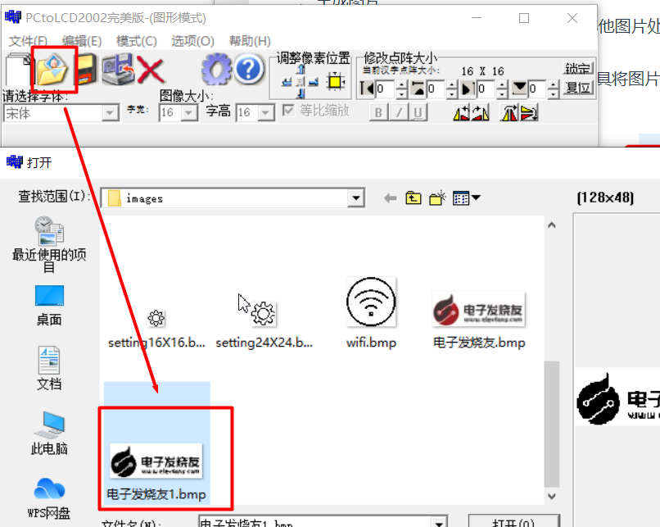Click the flip vertical mirror icon
This screenshot has height=527, width=660.
[x=529, y=113]
